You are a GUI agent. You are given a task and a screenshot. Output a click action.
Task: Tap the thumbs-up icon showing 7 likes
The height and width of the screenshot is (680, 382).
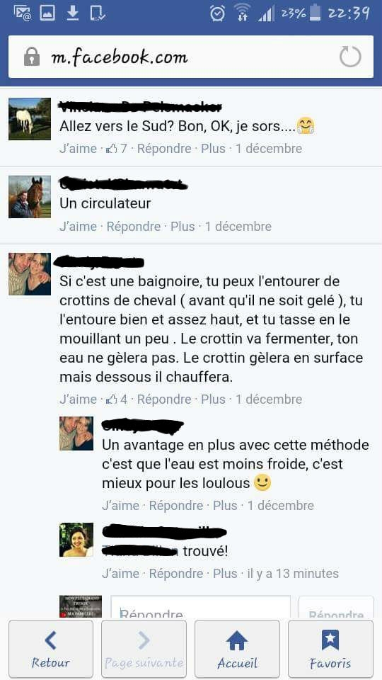pos(112,149)
